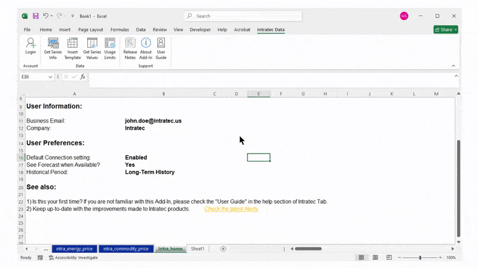Toggle Page Layout view in status bar
The width and height of the screenshot is (478, 269).
pyautogui.click(x=376, y=258)
